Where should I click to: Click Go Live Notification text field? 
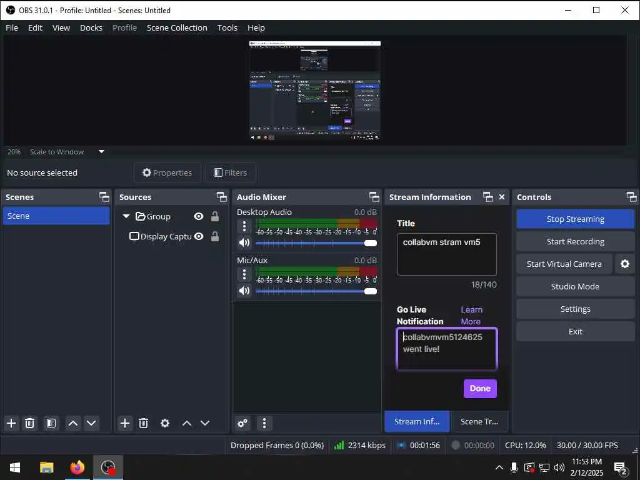tap(446, 349)
